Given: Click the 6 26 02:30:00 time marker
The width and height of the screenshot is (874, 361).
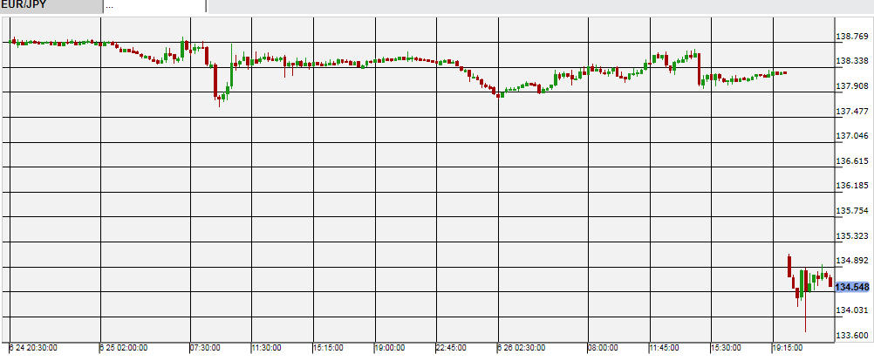Looking at the screenshot, I should tap(522, 347).
